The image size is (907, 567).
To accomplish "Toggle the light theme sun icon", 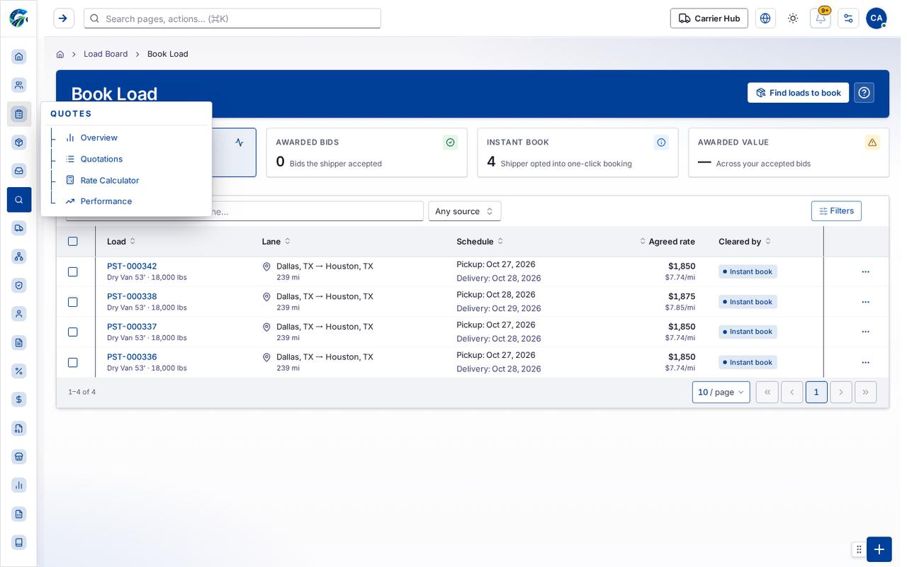I will [793, 18].
